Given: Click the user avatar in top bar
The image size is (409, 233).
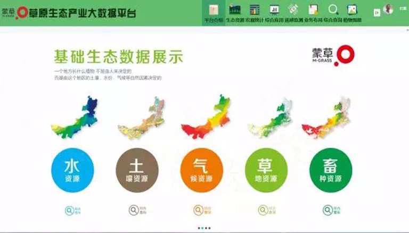Looking at the screenshot, I should coord(388,9).
